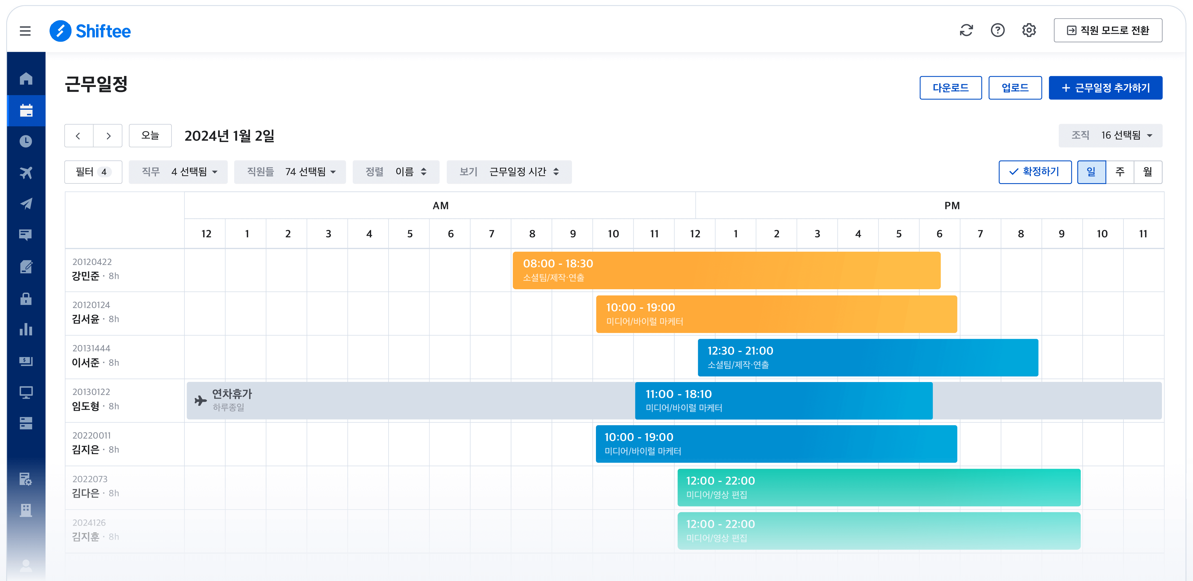Open 김다은's 12:00 - 22:00 shift
The image size is (1193, 581).
(x=879, y=488)
